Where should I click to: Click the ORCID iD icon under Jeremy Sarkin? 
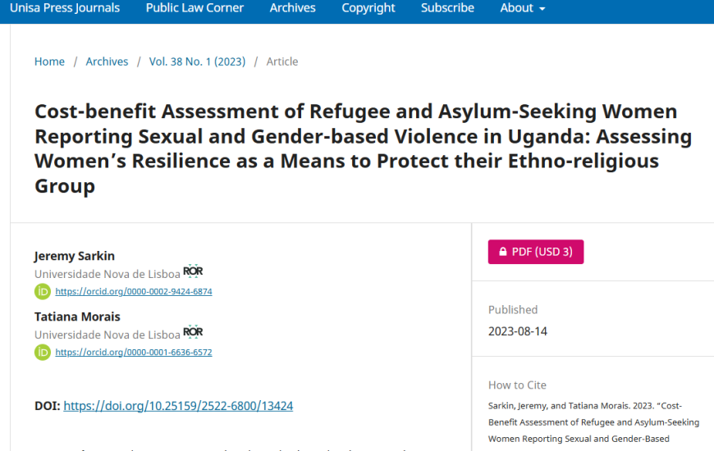pos(43,291)
